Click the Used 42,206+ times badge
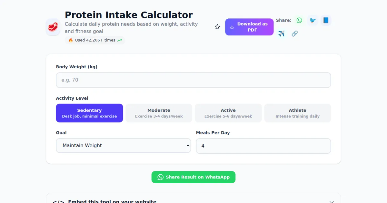The height and width of the screenshot is (203, 387). [95, 40]
